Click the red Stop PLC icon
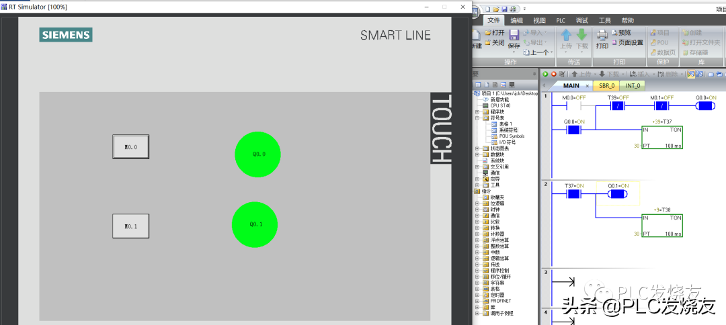Screen dimensions: 726x325 [554, 74]
